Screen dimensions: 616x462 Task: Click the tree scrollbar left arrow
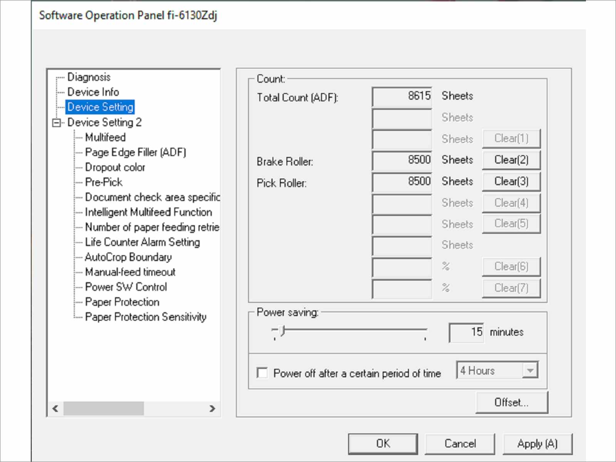[x=55, y=408]
